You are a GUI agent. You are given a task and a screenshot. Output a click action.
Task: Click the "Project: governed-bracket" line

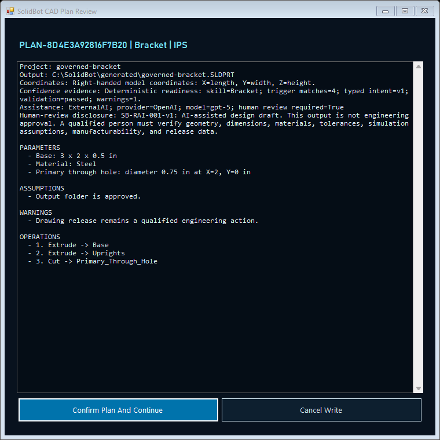pyautogui.click(x=70, y=67)
